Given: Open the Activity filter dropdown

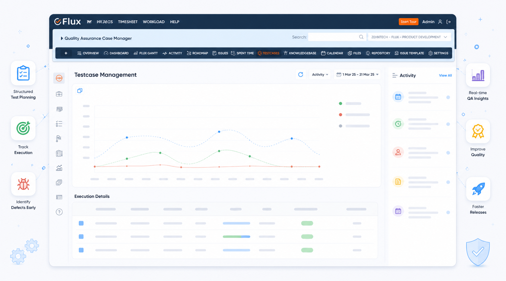Looking at the screenshot, I should [320, 75].
